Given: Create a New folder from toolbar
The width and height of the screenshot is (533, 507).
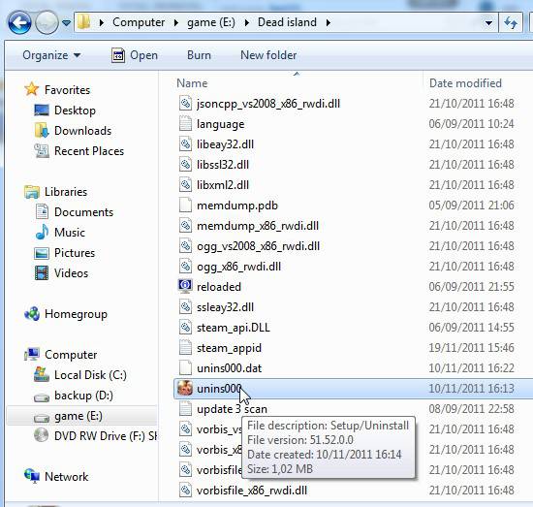Looking at the screenshot, I should pos(268,55).
